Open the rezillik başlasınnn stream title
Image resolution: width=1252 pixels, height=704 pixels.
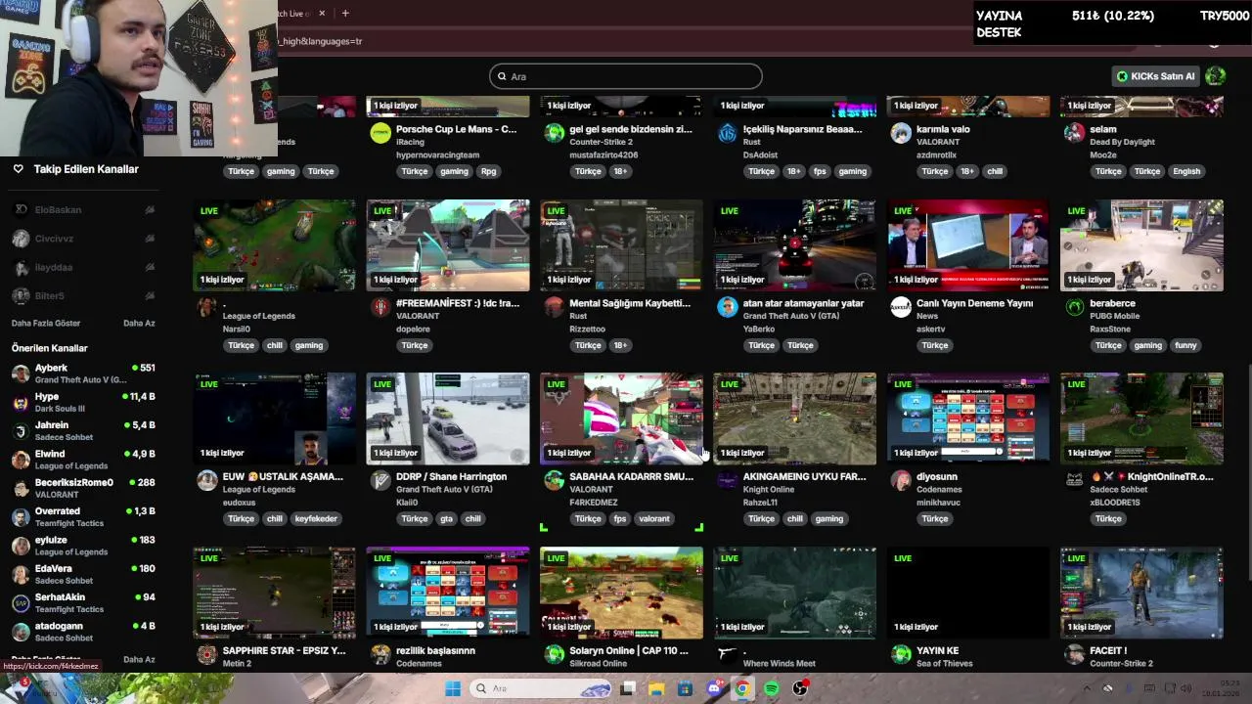click(x=435, y=650)
